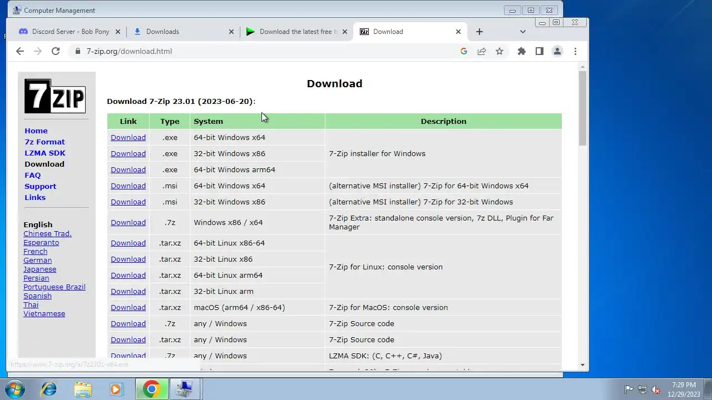Click the Google icon in address bar
The image size is (712, 400).
coord(464,51)
